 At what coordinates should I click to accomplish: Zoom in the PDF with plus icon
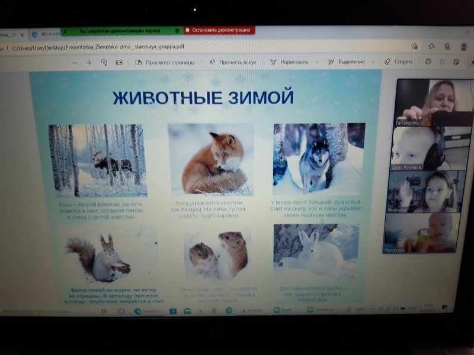pos(89,63)
